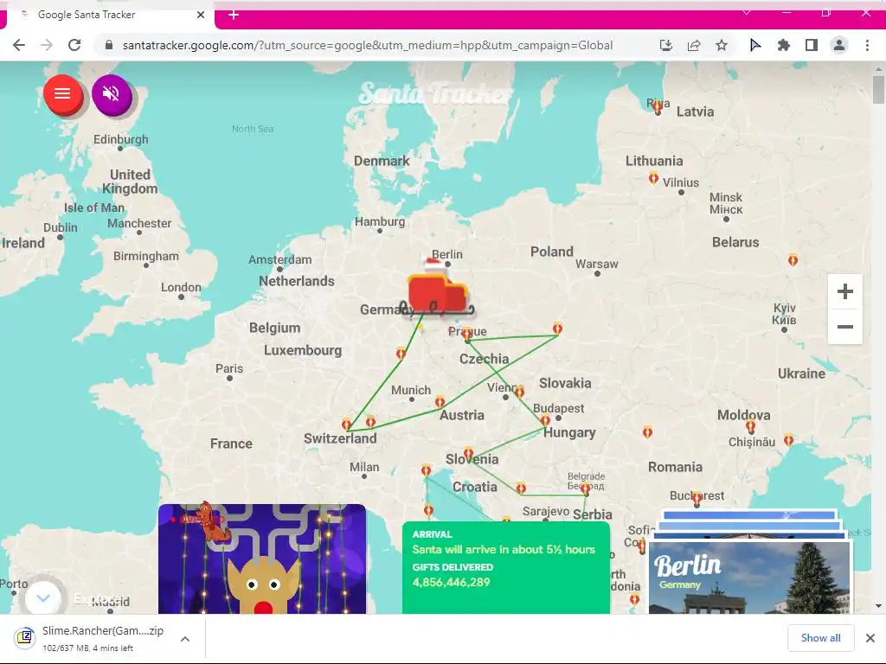Click the gift marker near Belgrade

coord(586,488)
